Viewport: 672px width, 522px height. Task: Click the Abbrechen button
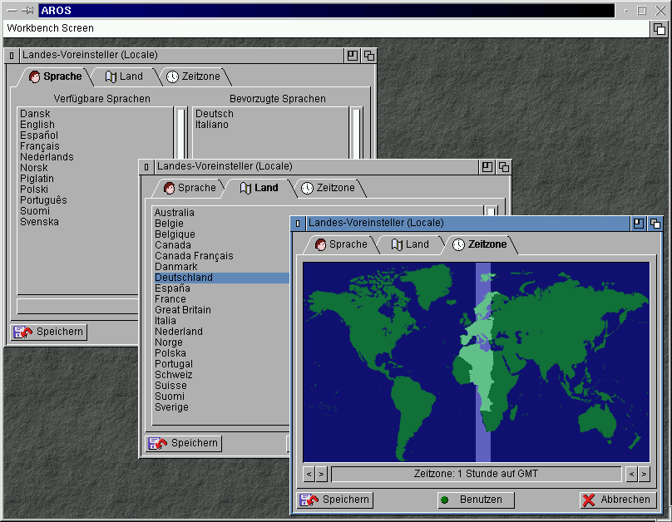[618, 500]
